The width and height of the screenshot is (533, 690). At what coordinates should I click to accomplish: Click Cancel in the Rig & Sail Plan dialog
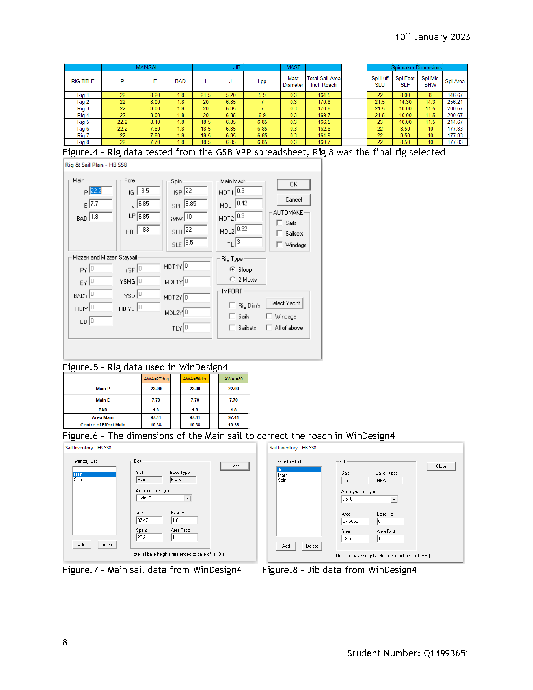click(293, 200)
